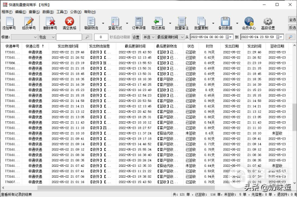Screen dimensions: 297x197
Task: Click the 未签收 status at 2022-05-22 21:10:10
Action: 191,133
